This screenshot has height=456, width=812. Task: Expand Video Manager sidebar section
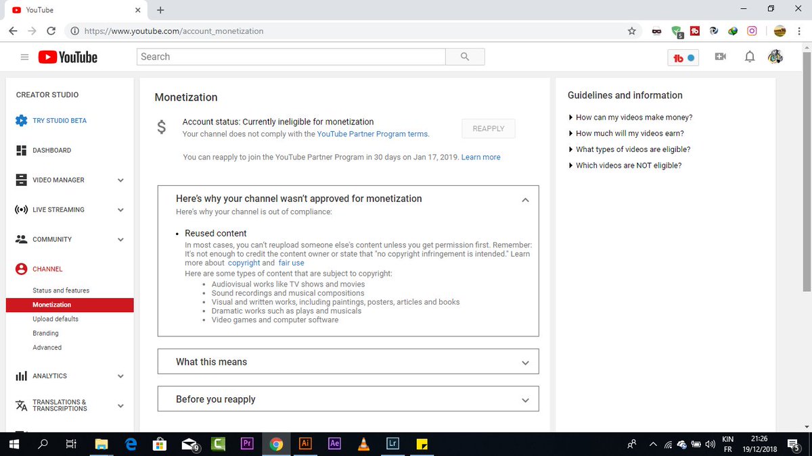pyautogui.click(x=120, y=180)
